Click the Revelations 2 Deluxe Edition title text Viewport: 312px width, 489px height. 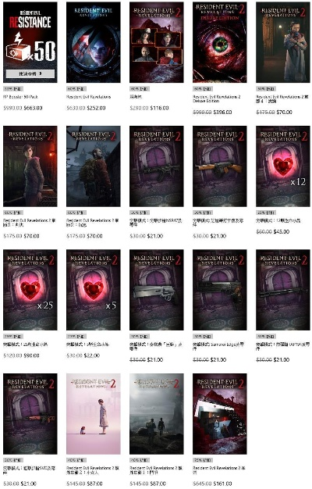pos(216,99)
